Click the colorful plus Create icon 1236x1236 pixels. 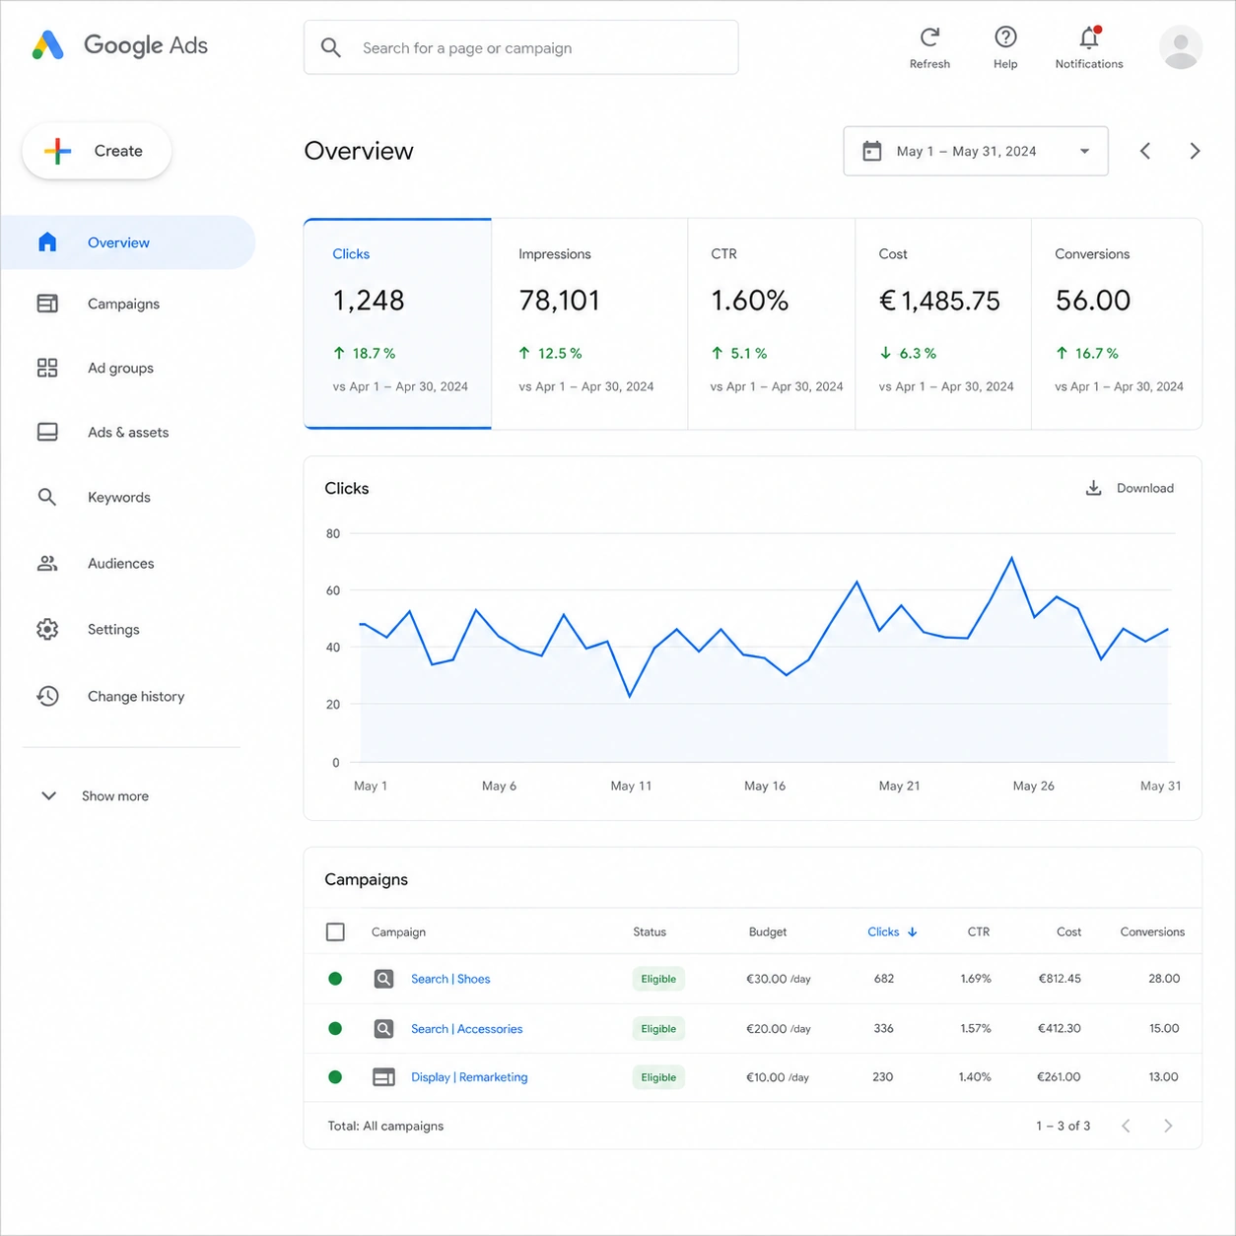pyautogui.click(x=57, y=151)
